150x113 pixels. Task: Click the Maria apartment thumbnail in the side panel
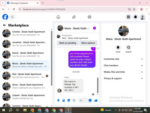123,31
